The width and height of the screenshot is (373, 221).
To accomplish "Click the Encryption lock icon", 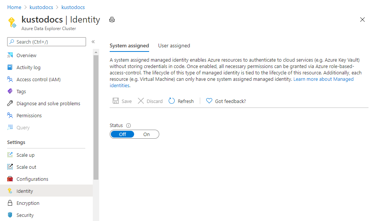I will coord(10,203).
